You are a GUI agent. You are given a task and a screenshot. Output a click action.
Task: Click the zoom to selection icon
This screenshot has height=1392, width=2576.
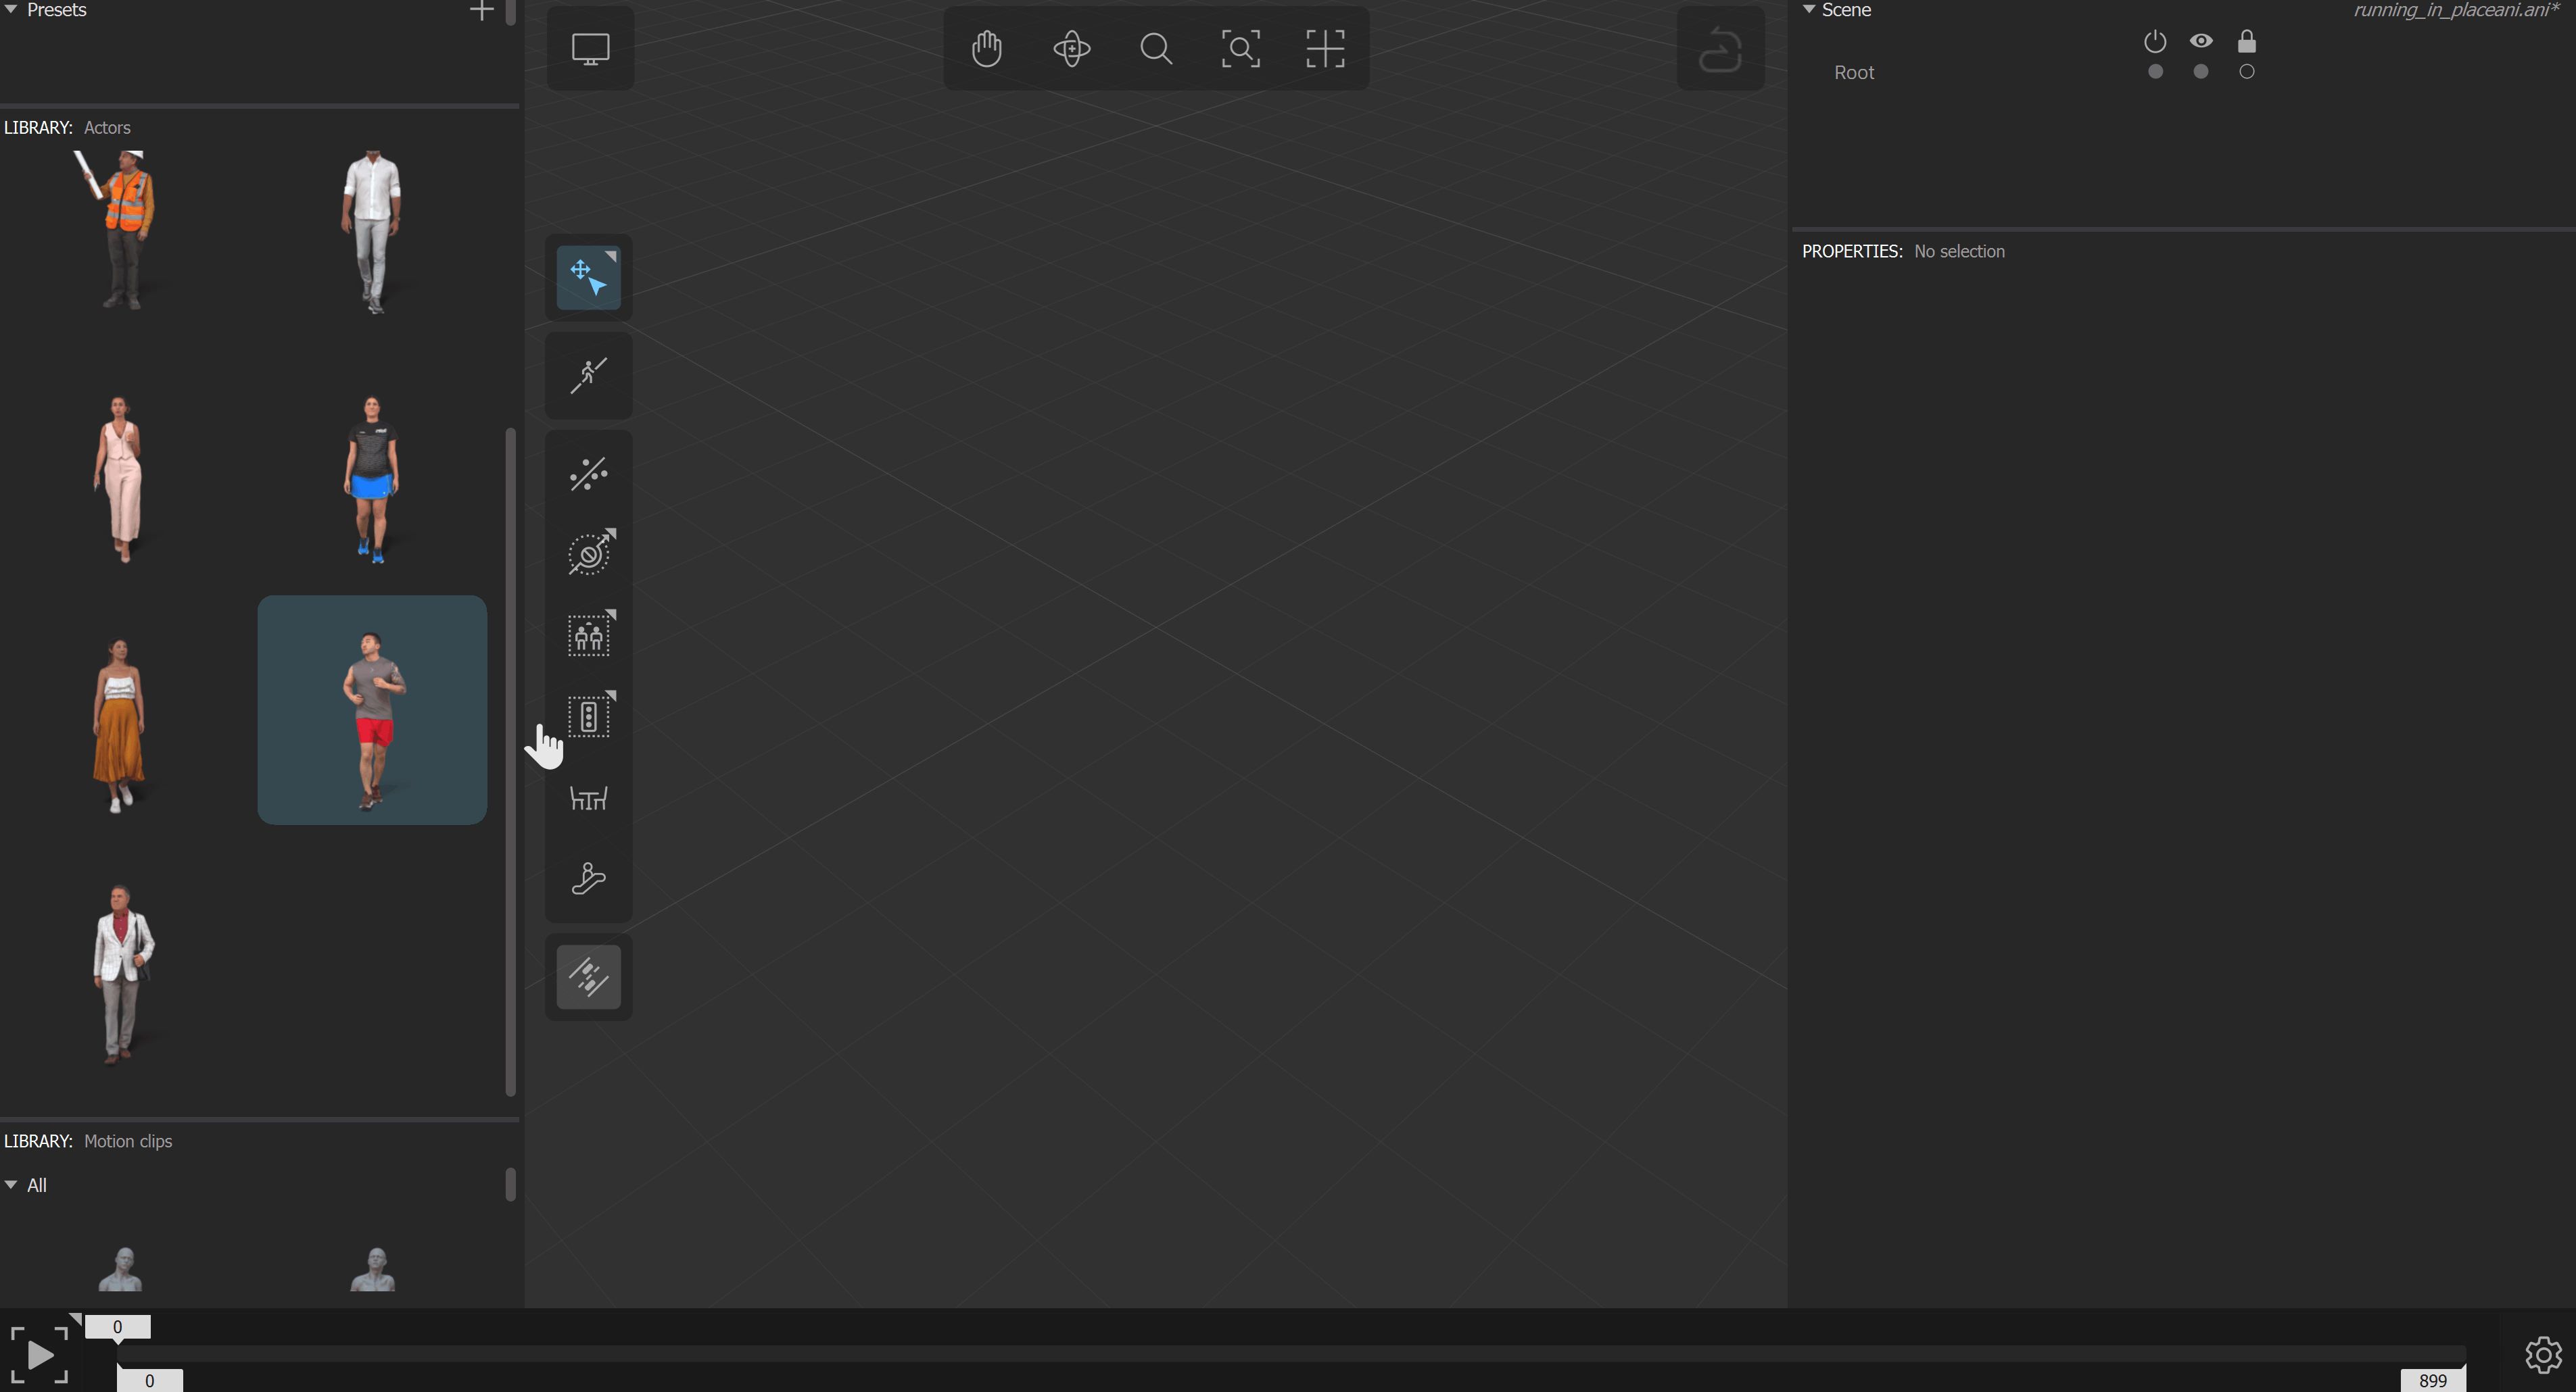[x=1240, y=48]
